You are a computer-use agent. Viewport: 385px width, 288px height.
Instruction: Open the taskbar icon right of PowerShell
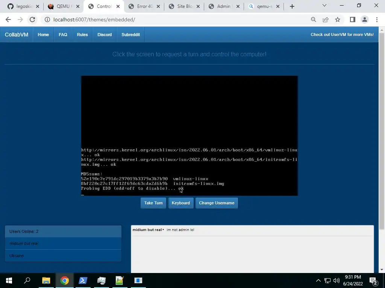point(101,280)
